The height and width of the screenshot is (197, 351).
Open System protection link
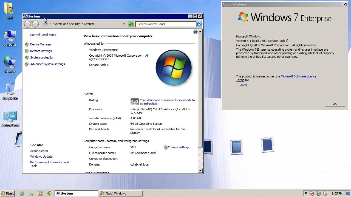point(42,57)
